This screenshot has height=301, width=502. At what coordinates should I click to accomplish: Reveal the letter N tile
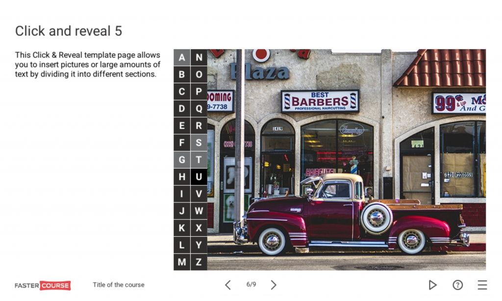(x=199, y=57)
